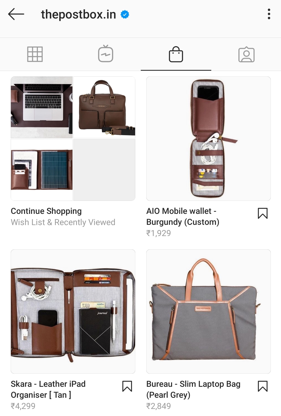Save AIO Mobile wallet to wishlist

263,213
